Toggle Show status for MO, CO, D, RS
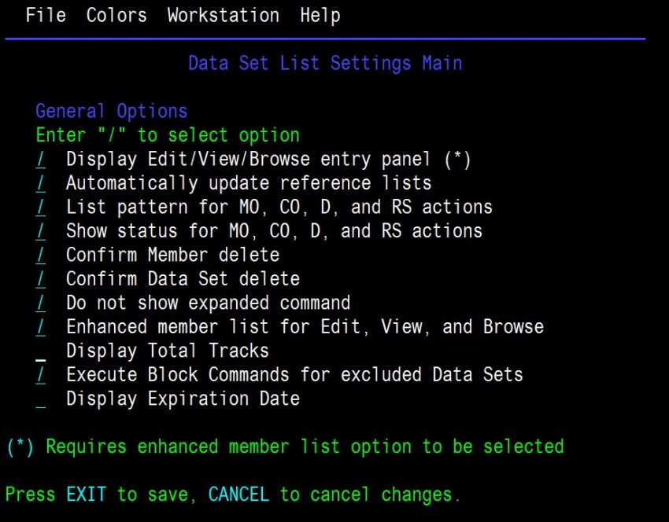 click(41, 231)
